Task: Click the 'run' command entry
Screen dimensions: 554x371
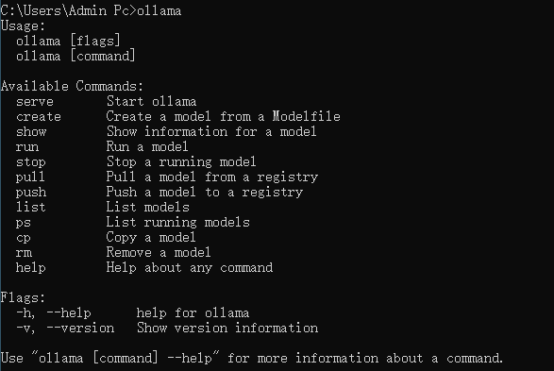Action: coord(27,147)
